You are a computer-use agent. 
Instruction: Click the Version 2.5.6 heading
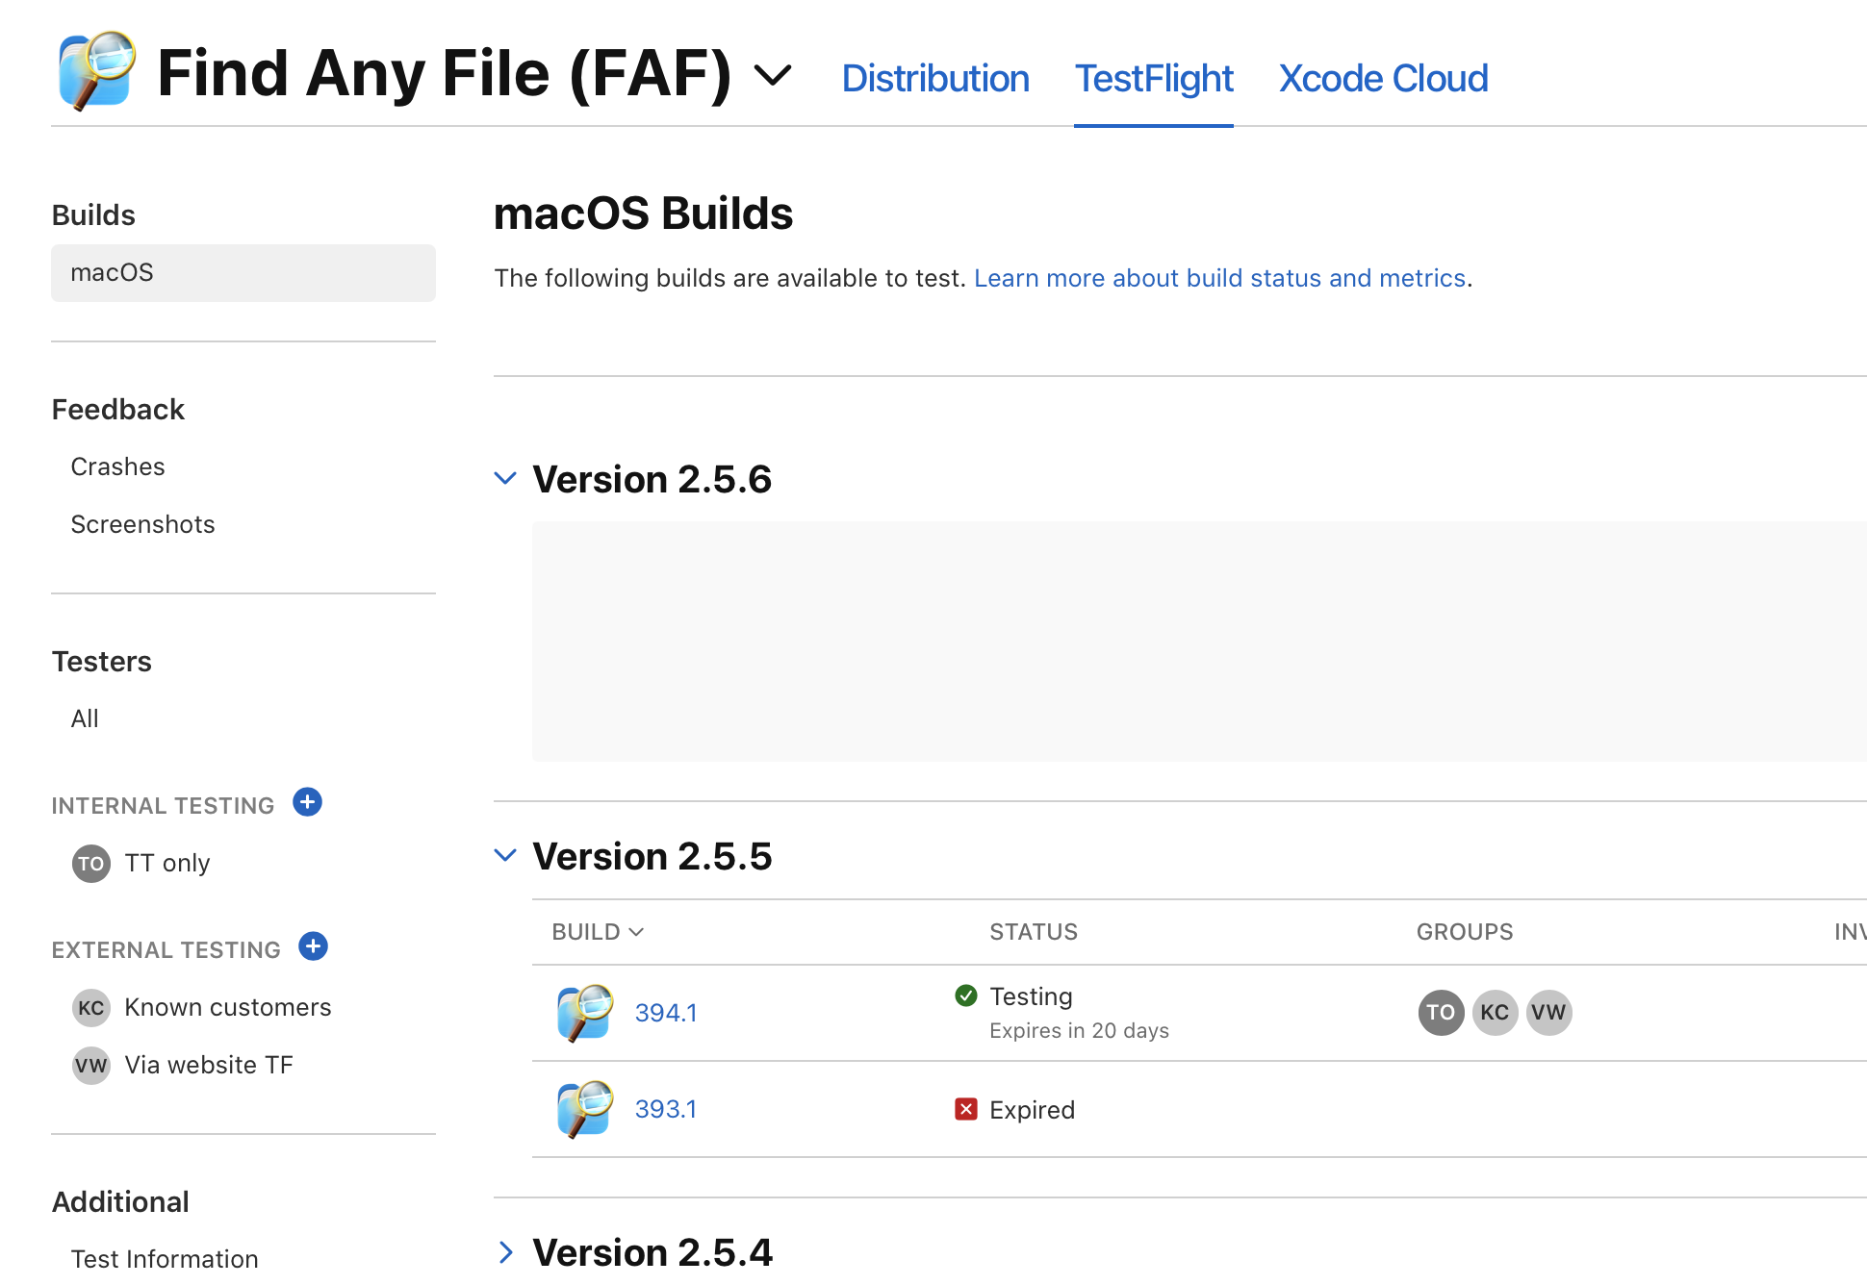click(x=652, y=479)
